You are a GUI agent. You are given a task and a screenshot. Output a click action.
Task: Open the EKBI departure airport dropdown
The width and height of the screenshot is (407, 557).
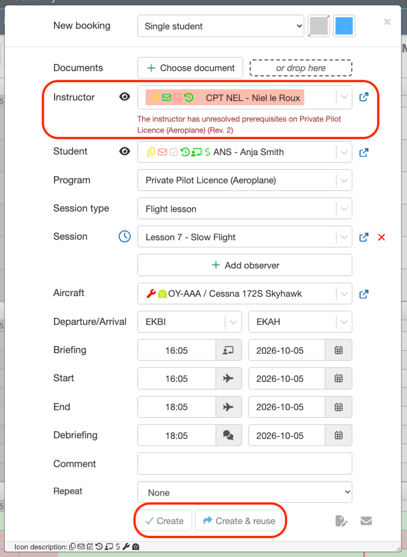190,322
